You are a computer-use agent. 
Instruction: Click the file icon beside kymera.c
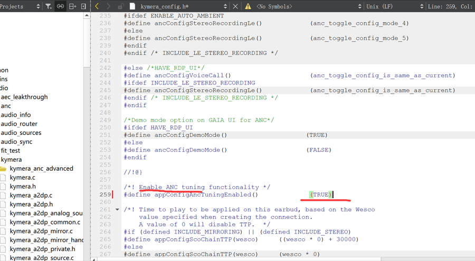(3, 178)
